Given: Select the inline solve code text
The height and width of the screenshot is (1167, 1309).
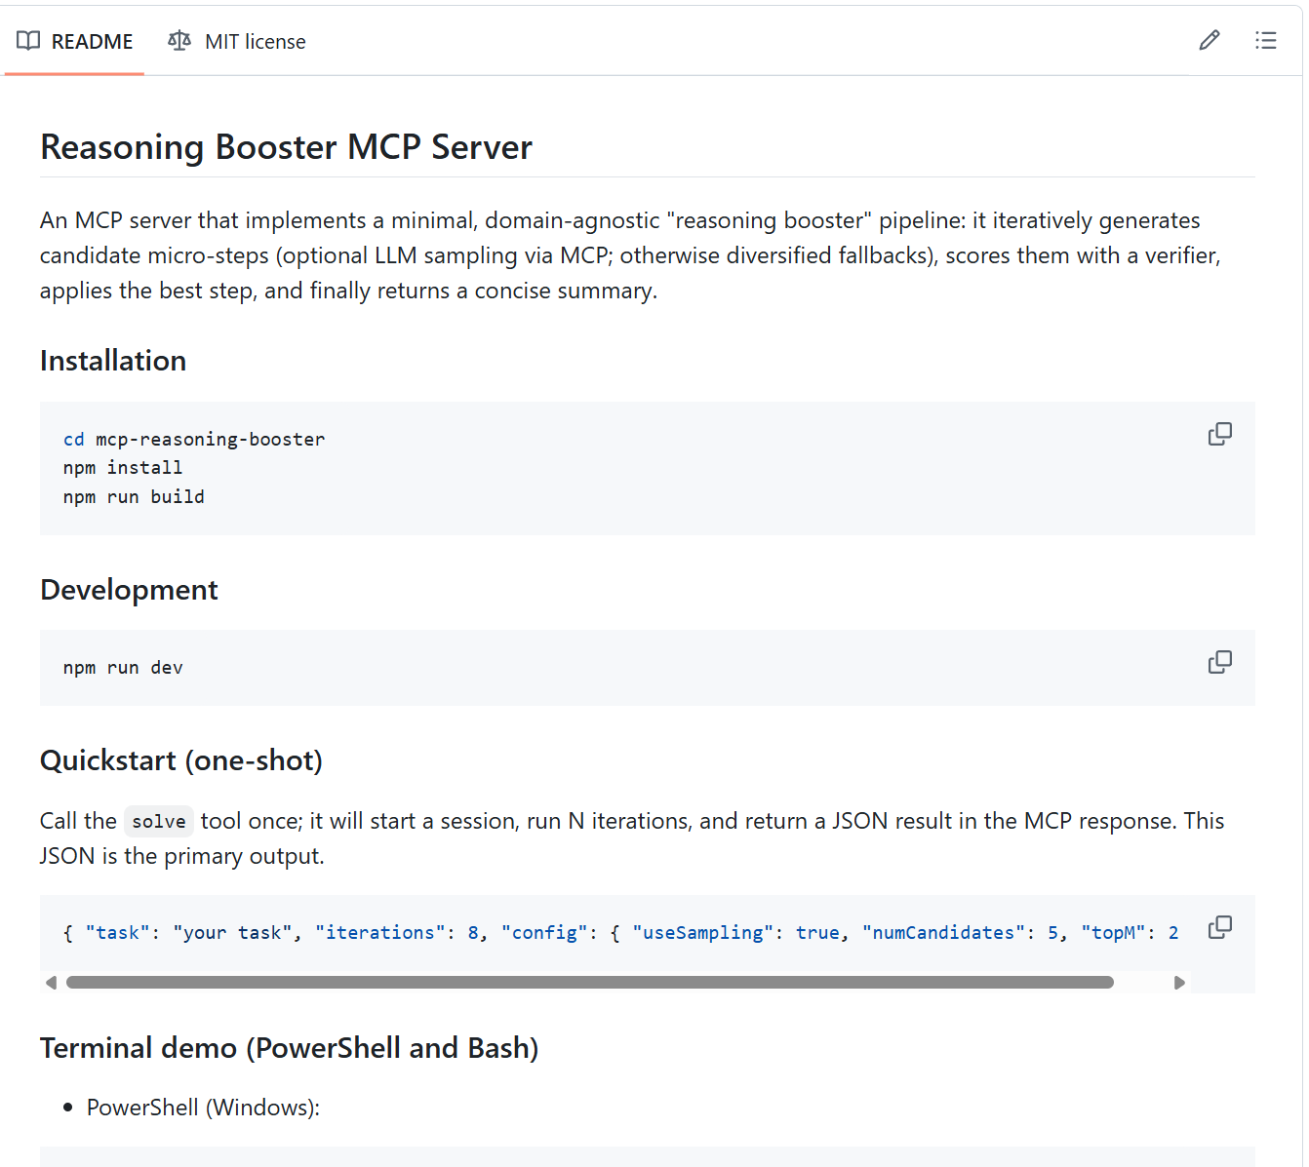Looking at the screenshot, I should tap(158, 821).
